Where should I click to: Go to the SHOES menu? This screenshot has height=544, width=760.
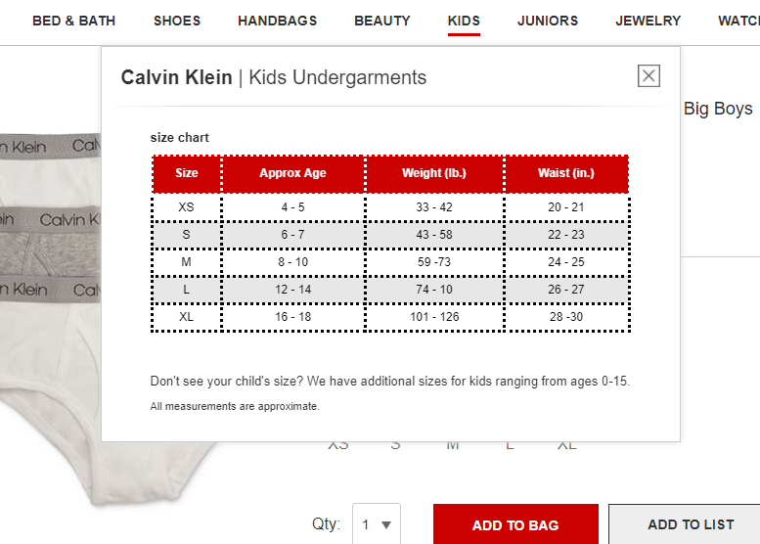(177, 21)
